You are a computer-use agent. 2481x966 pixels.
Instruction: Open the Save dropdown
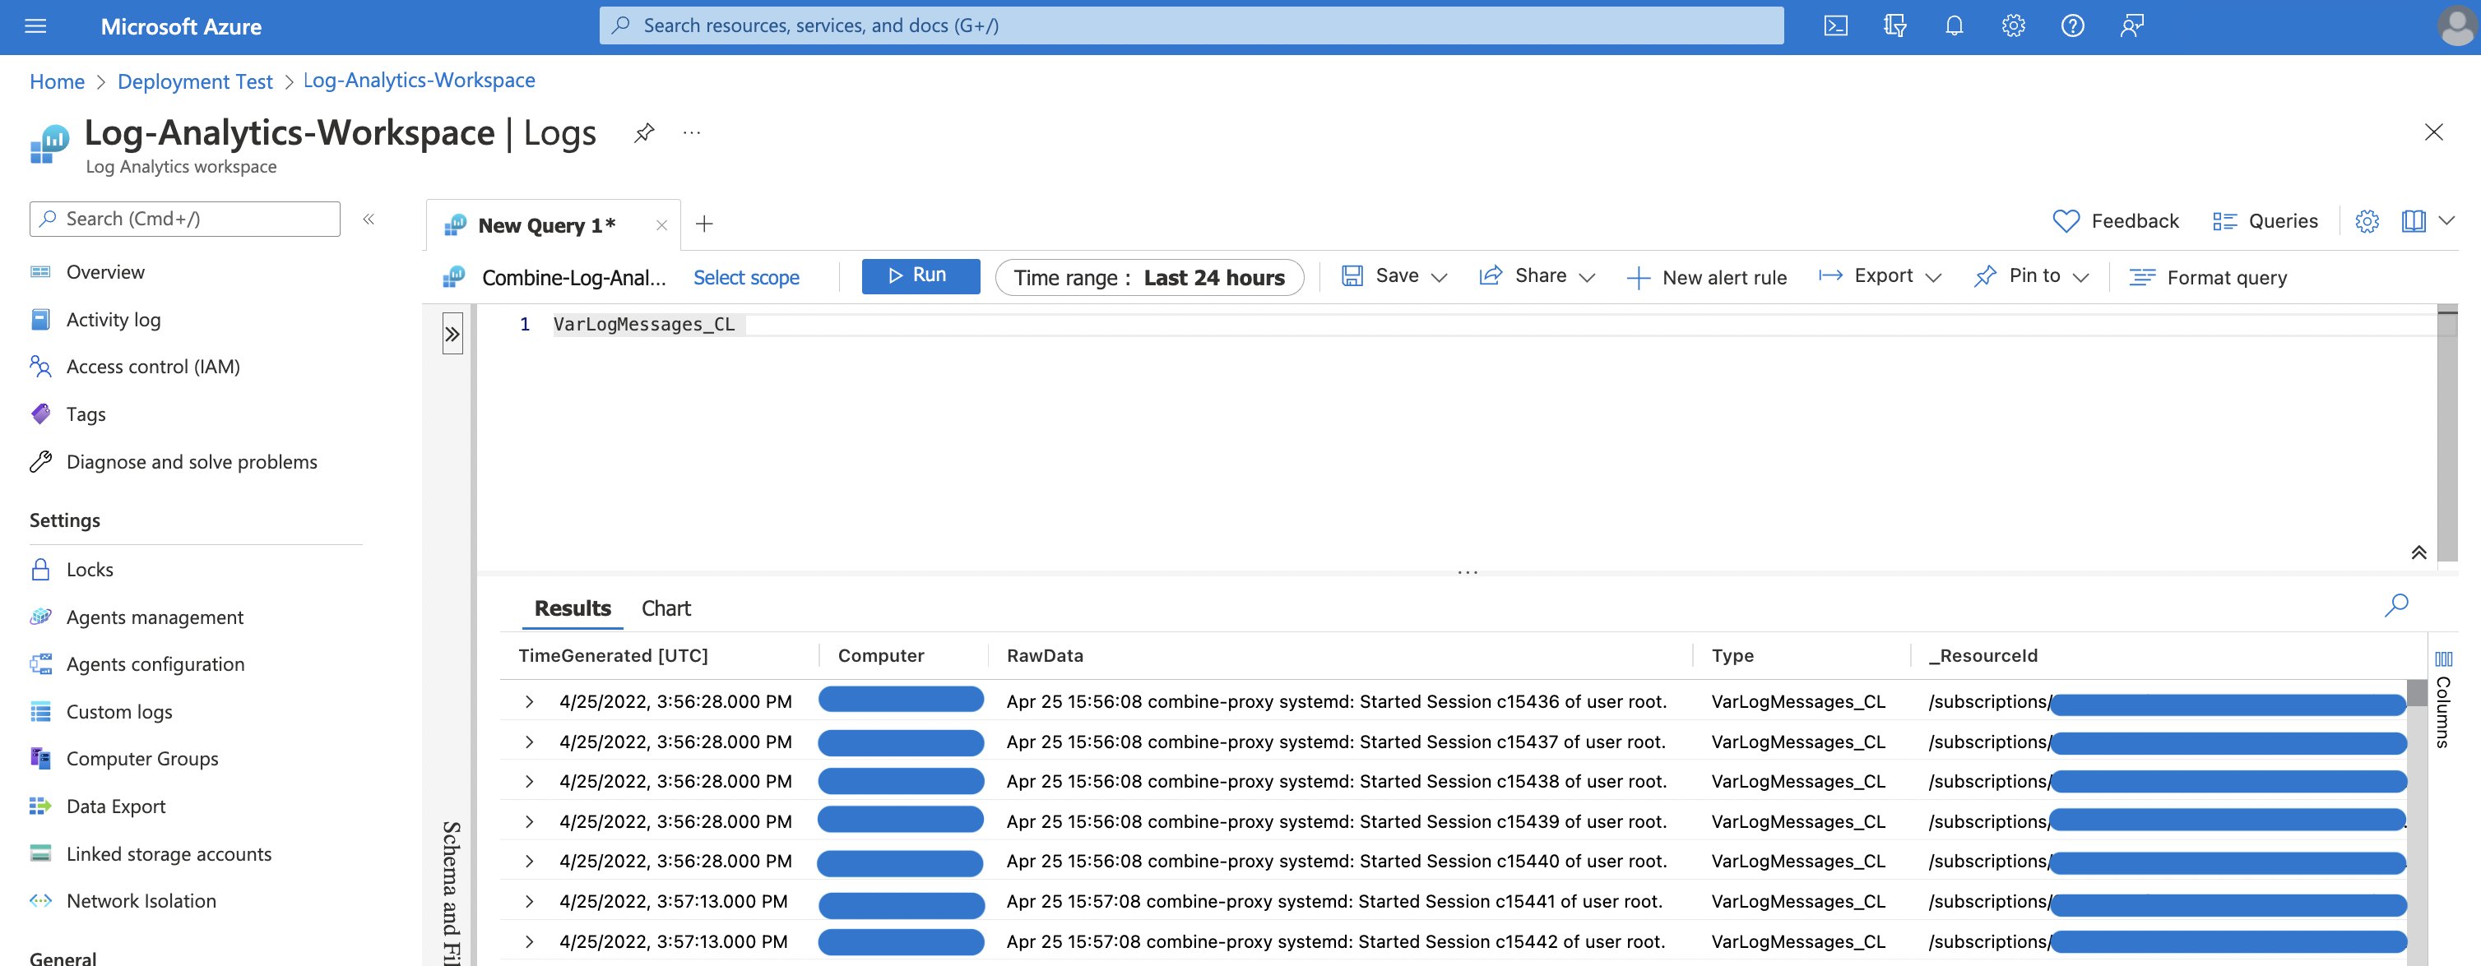tap(1394, 276)
